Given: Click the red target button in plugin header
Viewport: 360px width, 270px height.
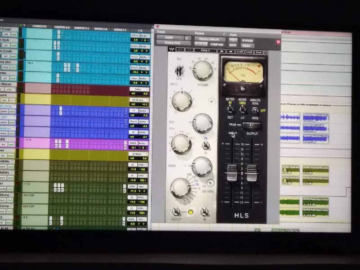Looking at the screenshot, I should pos(278,42).
